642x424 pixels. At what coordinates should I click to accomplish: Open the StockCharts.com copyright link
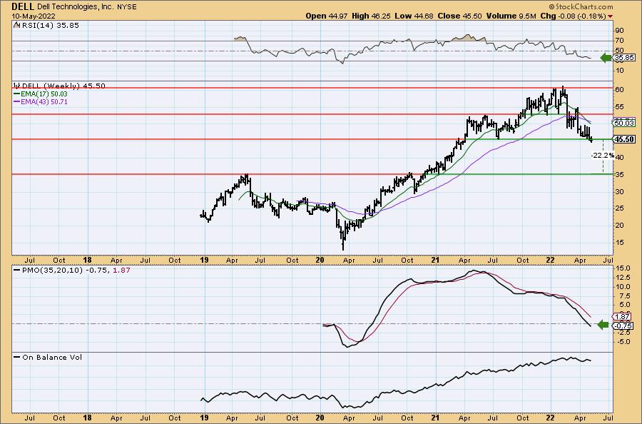tap(581, 6)
